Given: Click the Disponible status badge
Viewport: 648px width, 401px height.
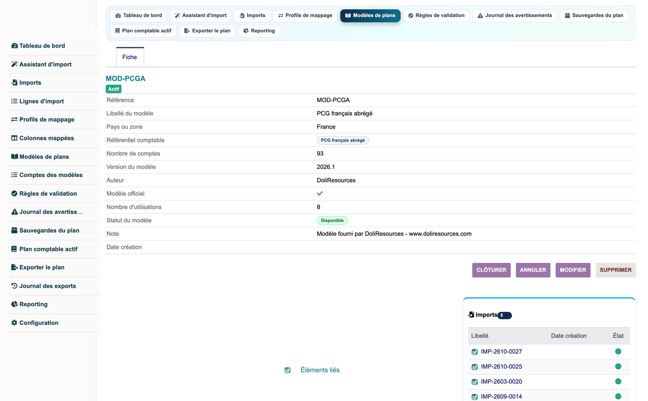Looking at the screenshot, I should [332, 221].
